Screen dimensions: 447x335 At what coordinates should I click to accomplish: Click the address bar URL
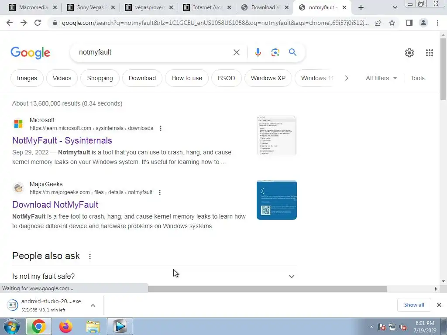(x=215, y=23)
